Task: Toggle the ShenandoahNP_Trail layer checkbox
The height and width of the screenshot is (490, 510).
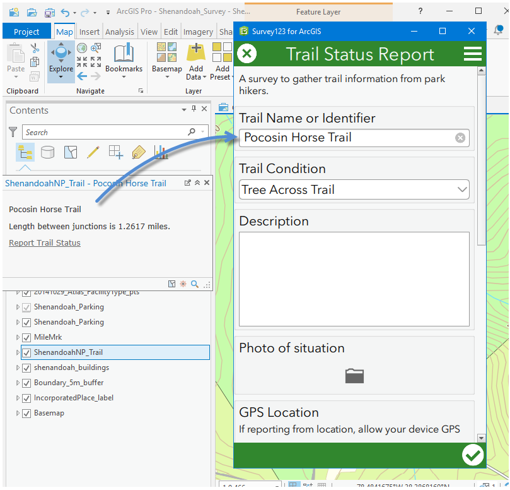Action: 26,352
